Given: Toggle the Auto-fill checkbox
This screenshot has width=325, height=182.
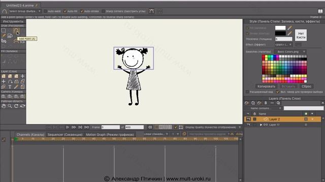Looking at the screenshot, I should coord(65,11).
